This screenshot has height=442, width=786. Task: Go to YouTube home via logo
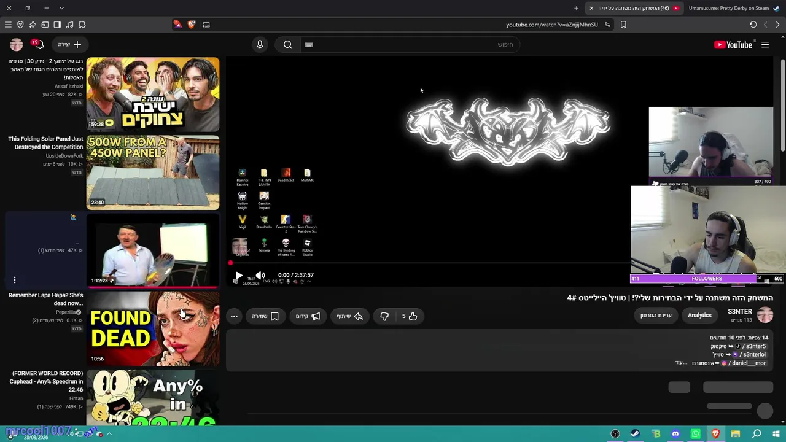pos(733,45)
